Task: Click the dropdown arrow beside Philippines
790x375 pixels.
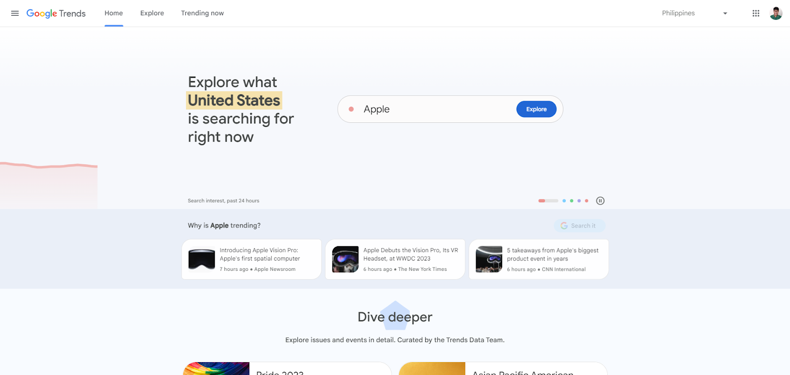Action: click(725, 13)
